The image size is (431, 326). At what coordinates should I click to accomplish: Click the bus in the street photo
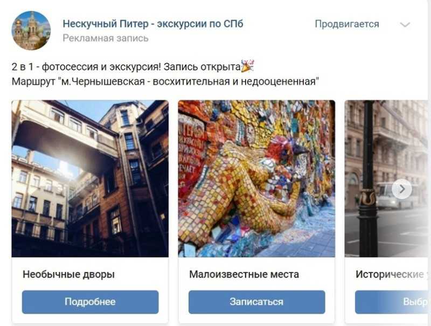click(x=396, y=196)
